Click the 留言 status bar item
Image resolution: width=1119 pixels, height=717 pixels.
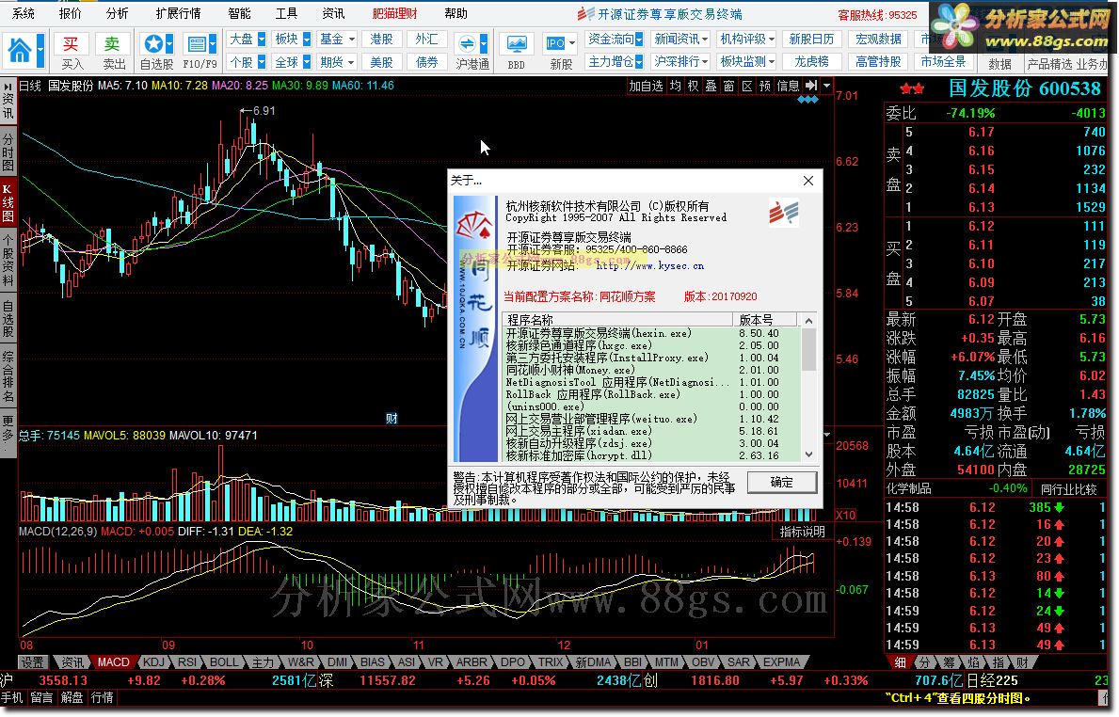tap(42, 698)
